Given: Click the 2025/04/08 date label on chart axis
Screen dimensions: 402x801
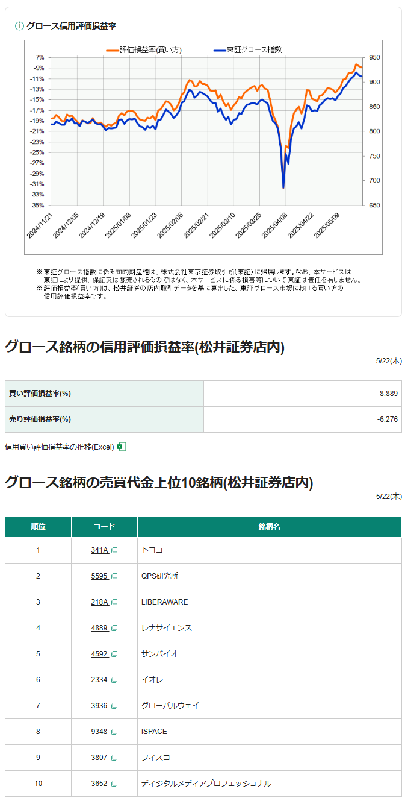Looking at the screenshot, I should coord(274,225).
